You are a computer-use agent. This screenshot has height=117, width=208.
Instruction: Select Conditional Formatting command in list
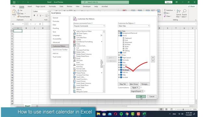(84, 42)
